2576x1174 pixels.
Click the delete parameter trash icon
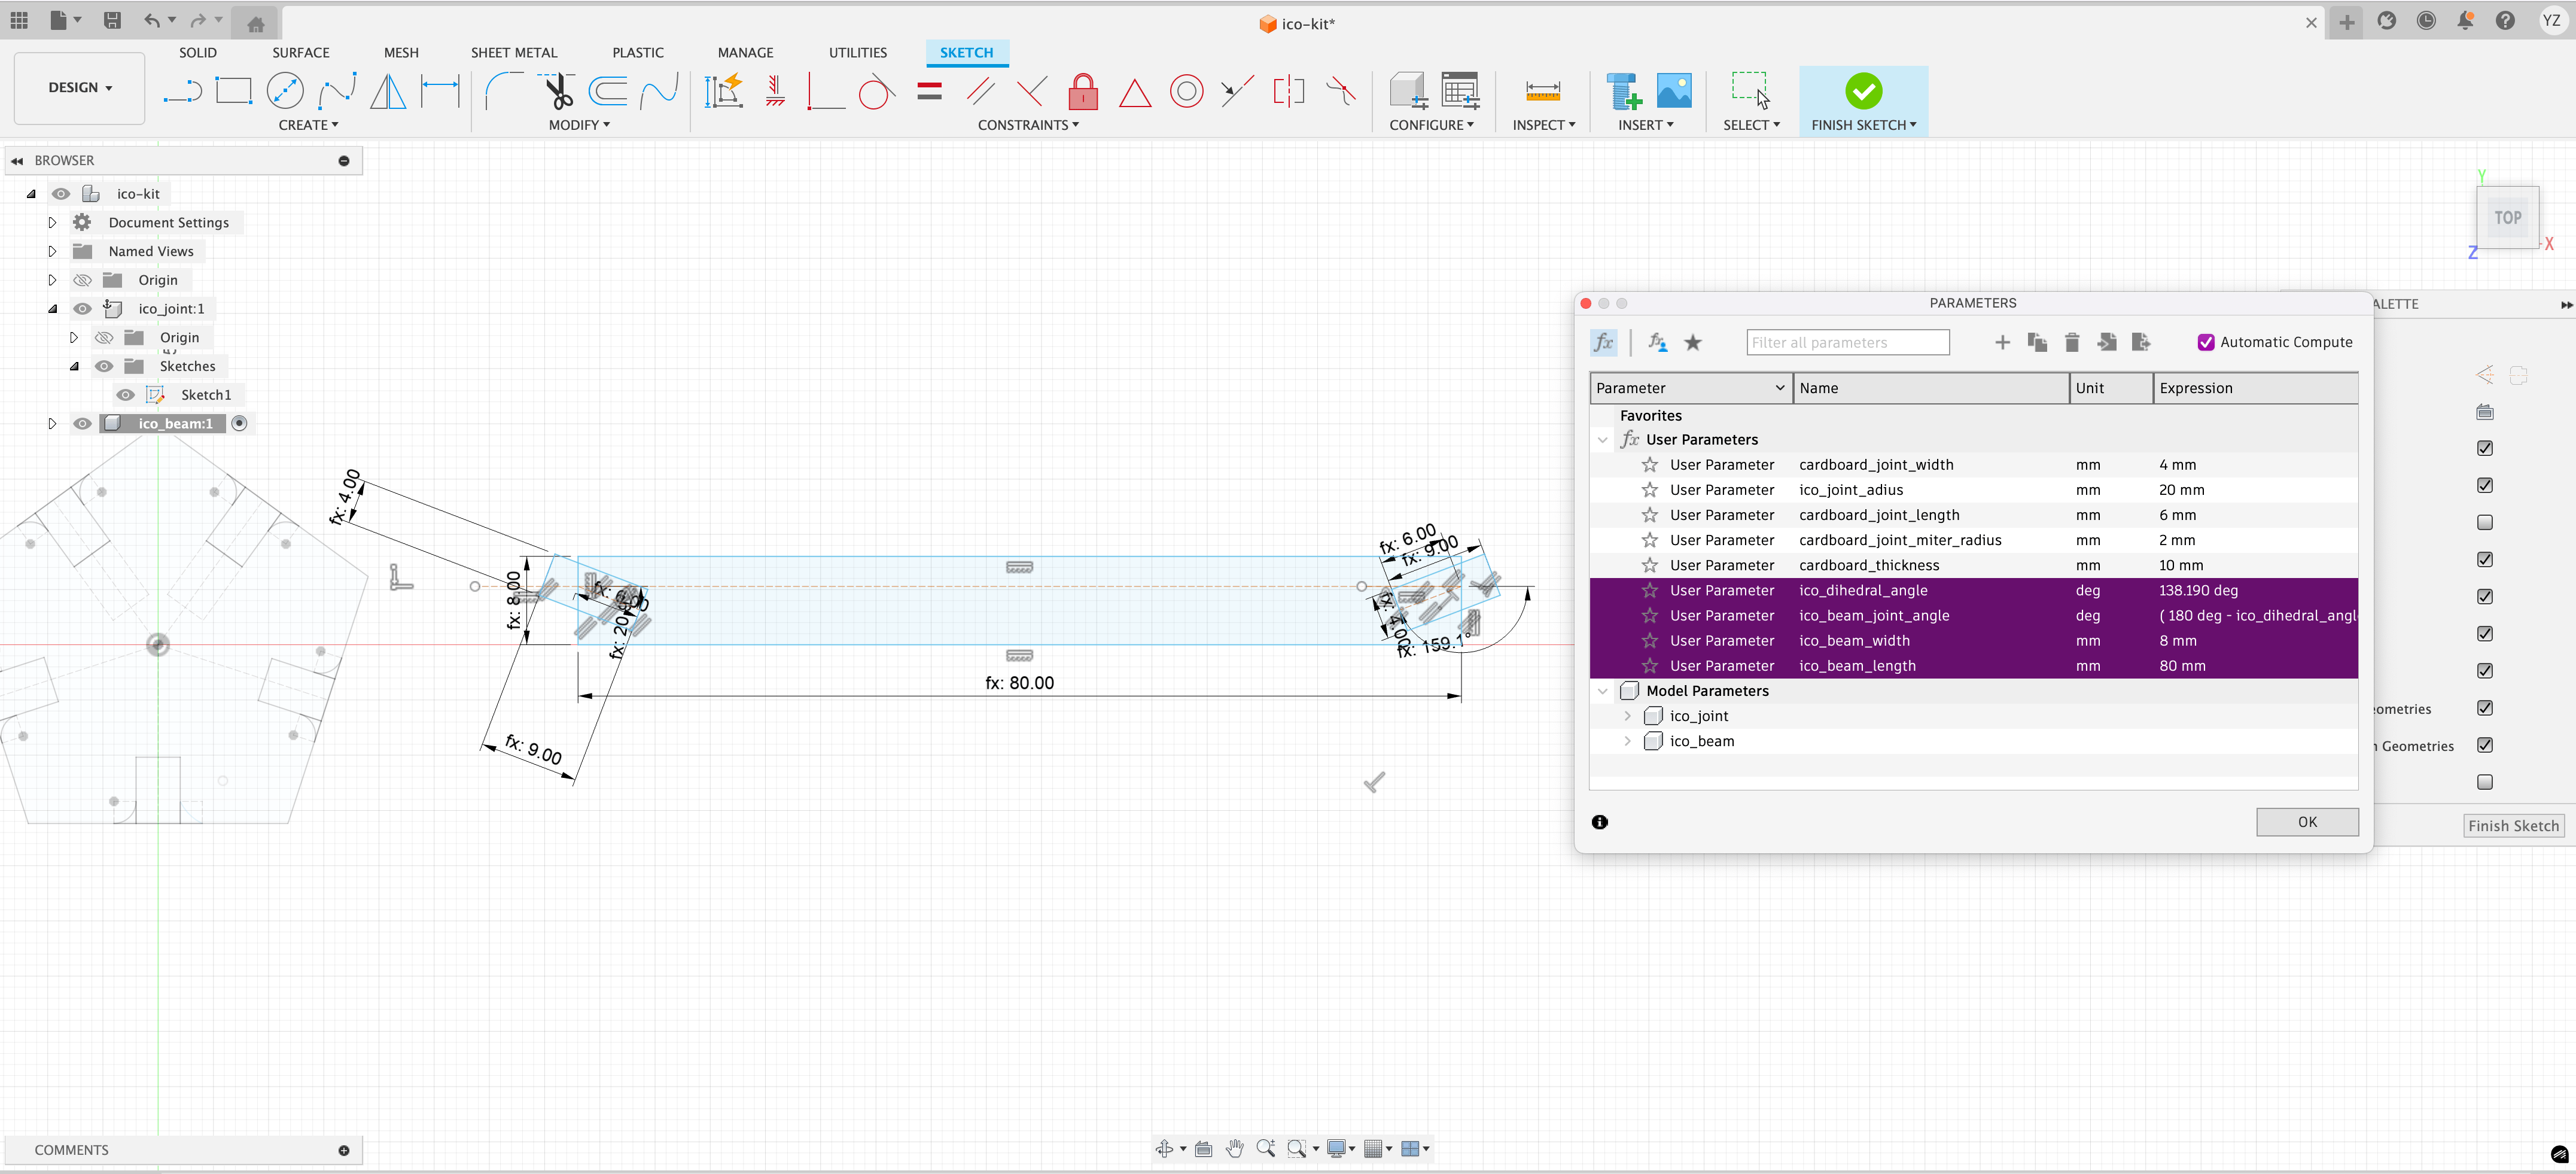point(2072,343)
